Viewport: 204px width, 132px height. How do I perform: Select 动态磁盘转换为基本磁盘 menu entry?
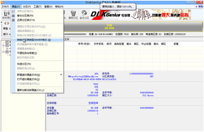(37, 44)
